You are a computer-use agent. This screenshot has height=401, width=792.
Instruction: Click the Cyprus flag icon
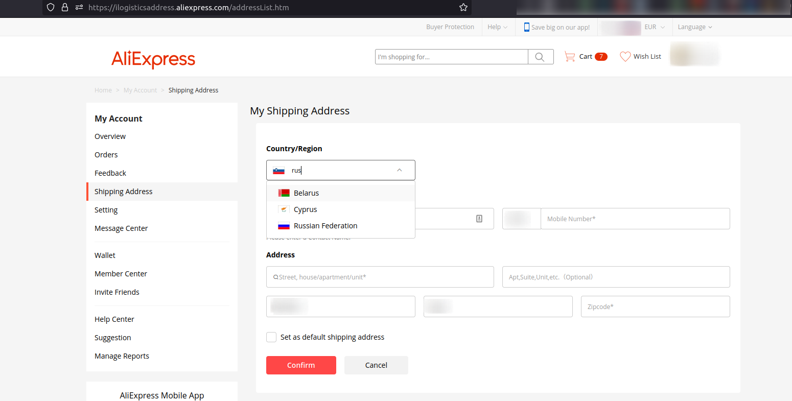click(x=284, y=209)
